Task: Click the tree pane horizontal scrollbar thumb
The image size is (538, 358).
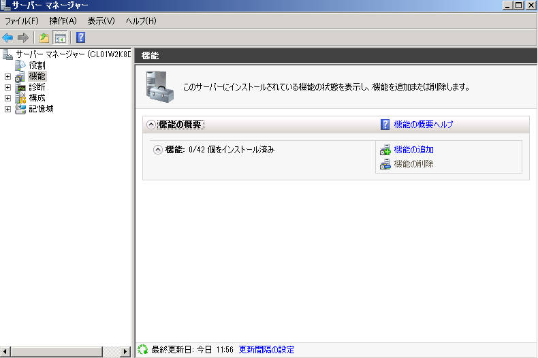Action: [x=57, y=351]
